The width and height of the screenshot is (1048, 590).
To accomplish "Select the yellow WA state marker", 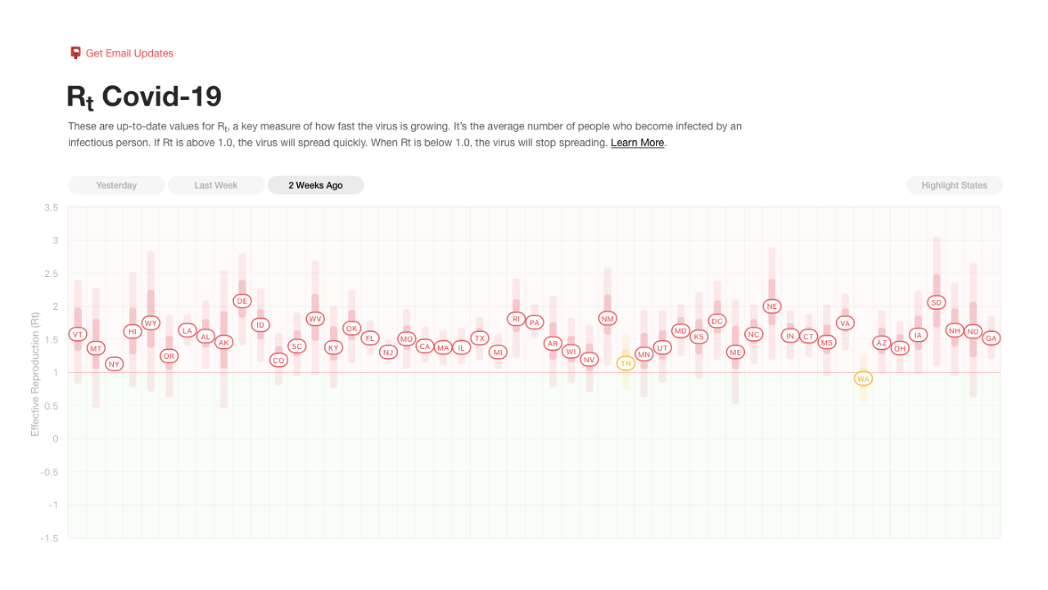I will point(863,379).
